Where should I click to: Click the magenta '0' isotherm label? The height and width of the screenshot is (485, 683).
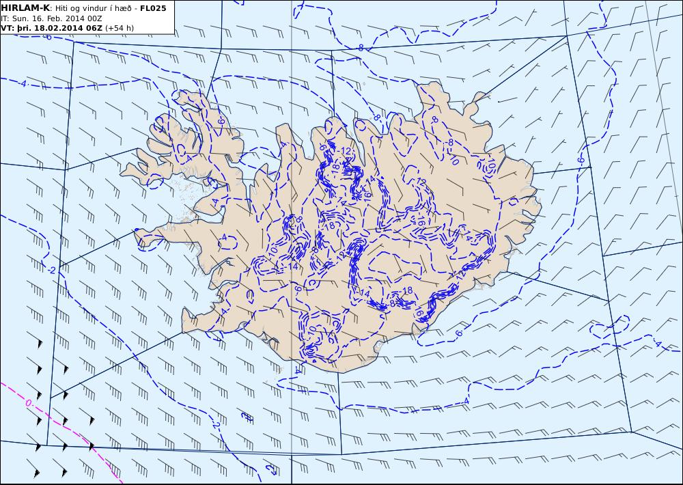28,403
